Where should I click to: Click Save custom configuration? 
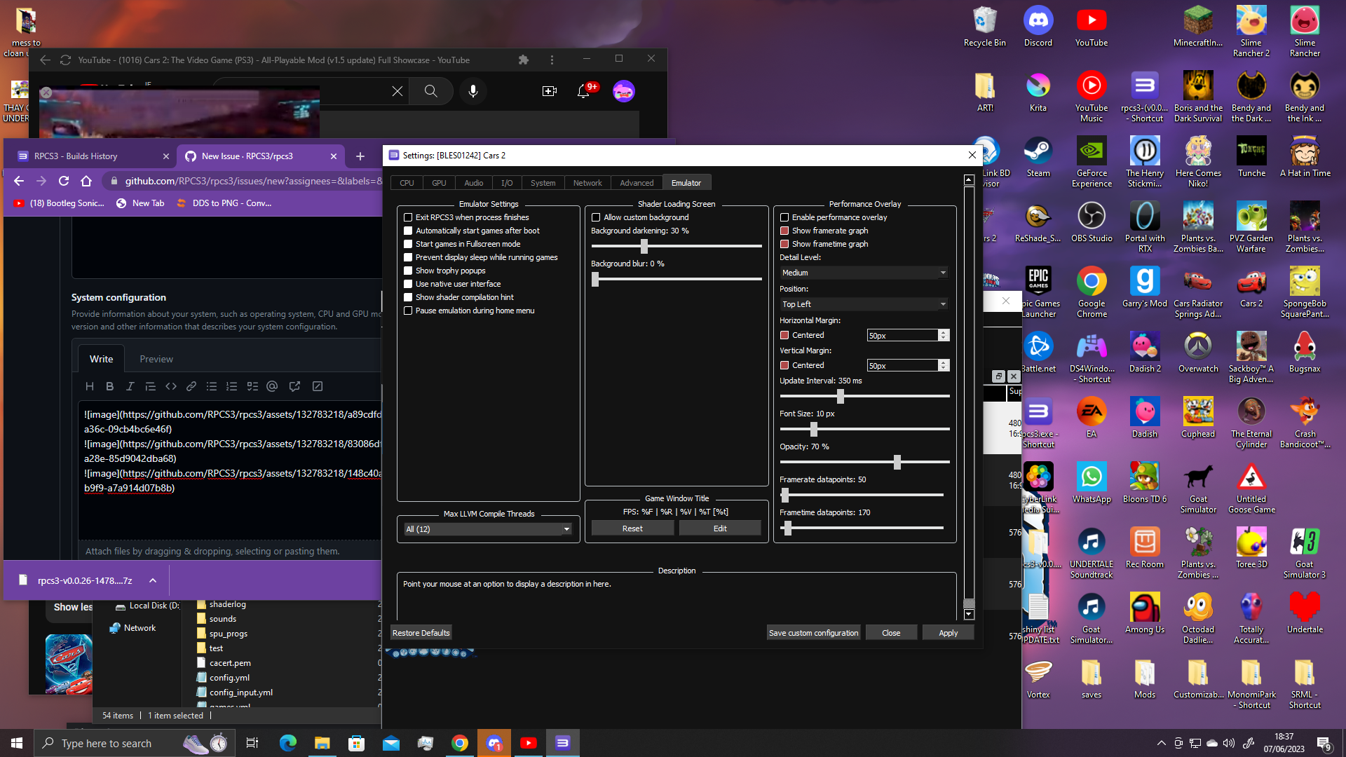coord(813,632)
